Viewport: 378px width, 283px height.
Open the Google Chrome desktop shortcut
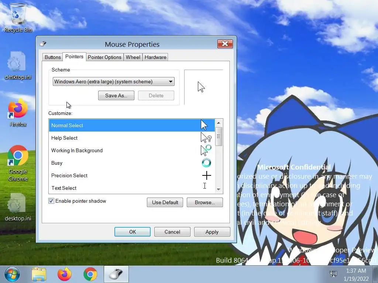[x=18, y=163]
